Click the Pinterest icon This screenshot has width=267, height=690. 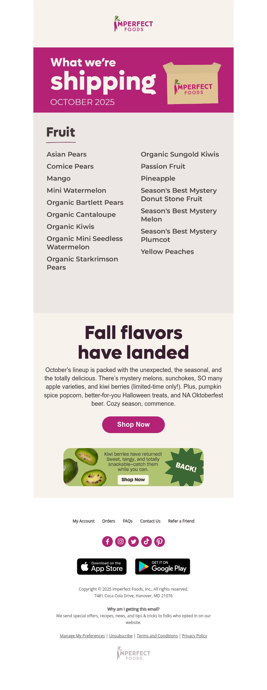point(160,541)
